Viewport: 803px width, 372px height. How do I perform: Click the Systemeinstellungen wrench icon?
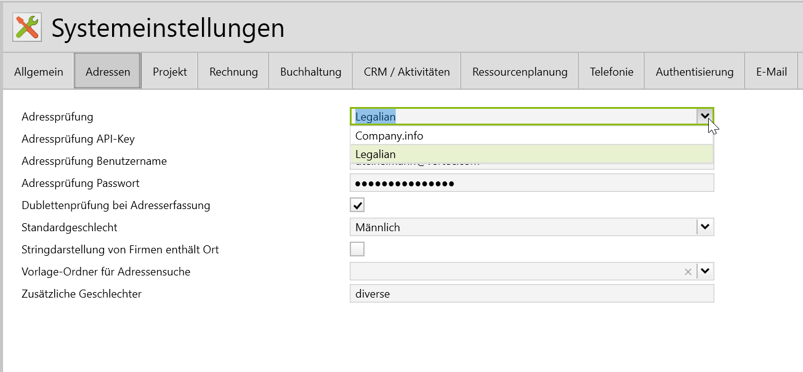point(27,28)
